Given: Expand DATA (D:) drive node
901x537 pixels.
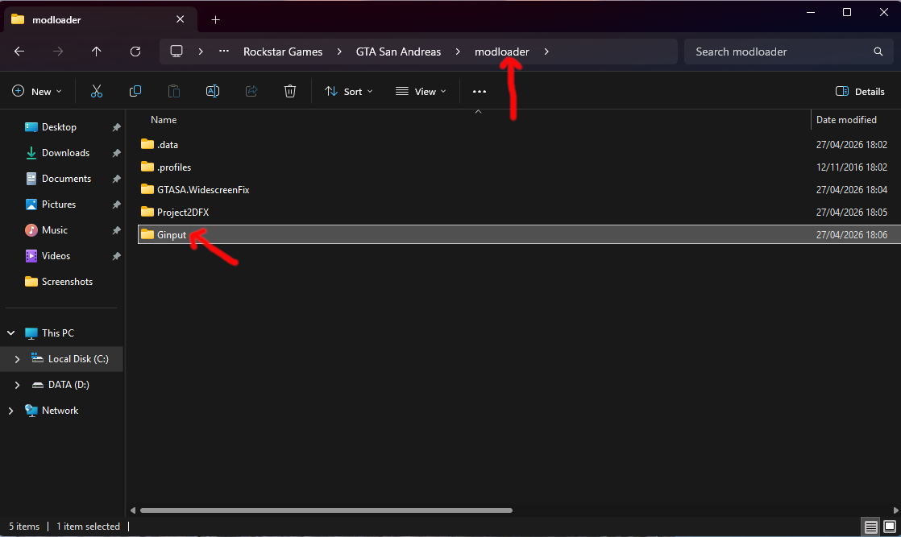Looking at the screenshot, I should coord(17,385).
